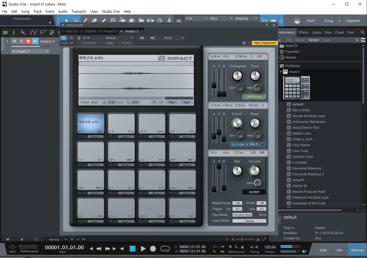
Task: Open instrument window settings gear icon
Action: tap(244, 43)
